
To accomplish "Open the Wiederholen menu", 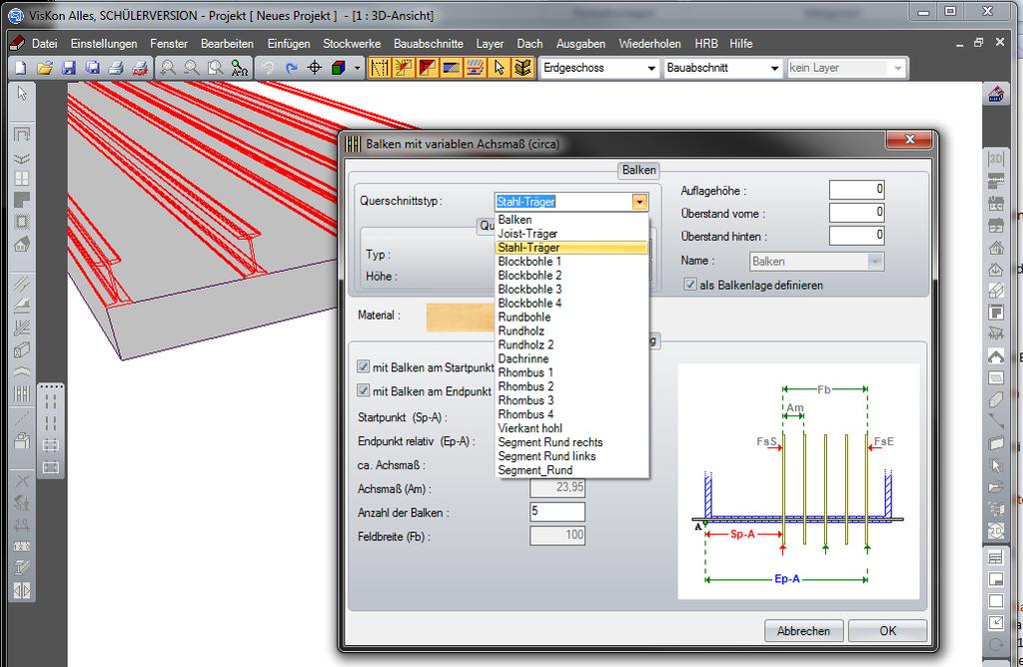I will coord(649,44).
